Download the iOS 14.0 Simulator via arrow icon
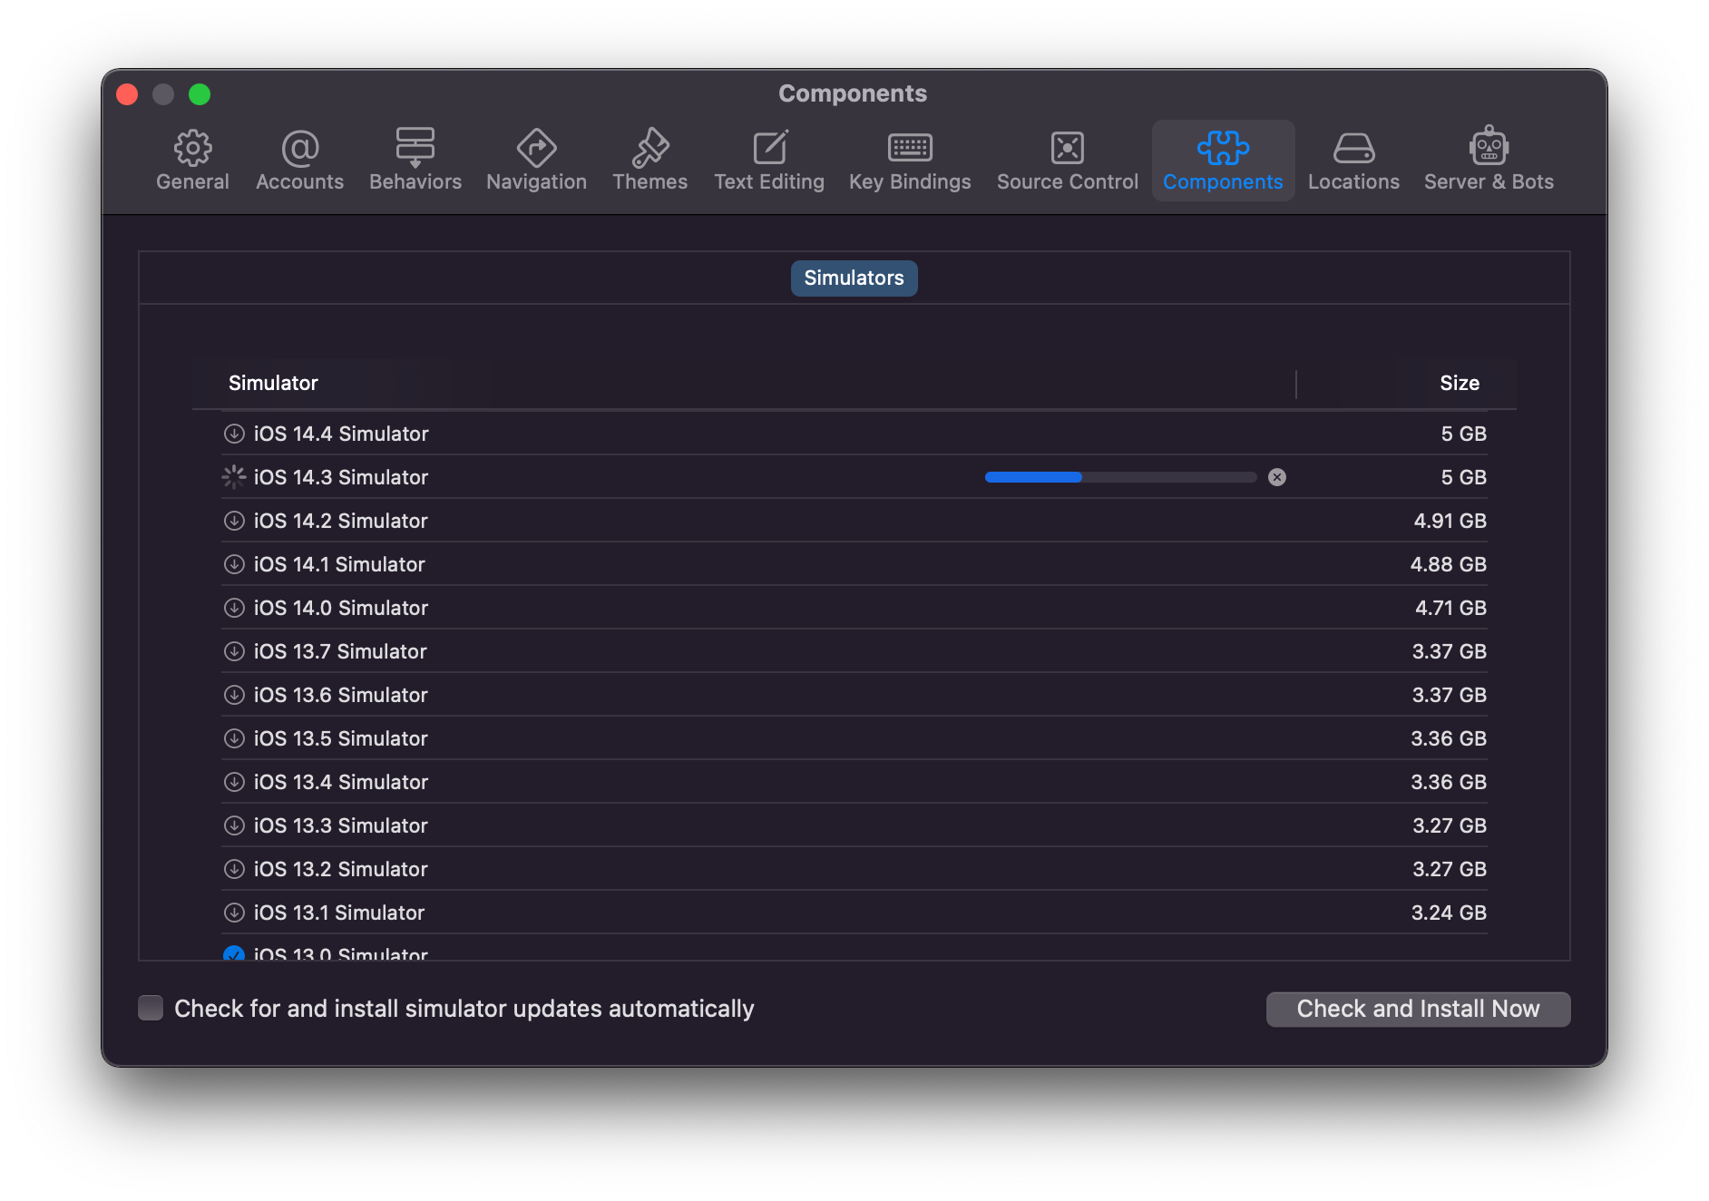This screenshot has height=1201, width=1709. tap(234, 608)
